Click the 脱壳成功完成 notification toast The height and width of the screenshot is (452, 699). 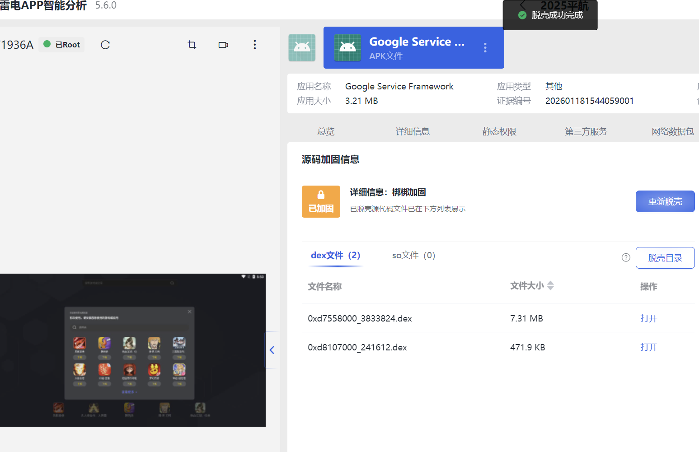tap(550, 15)
